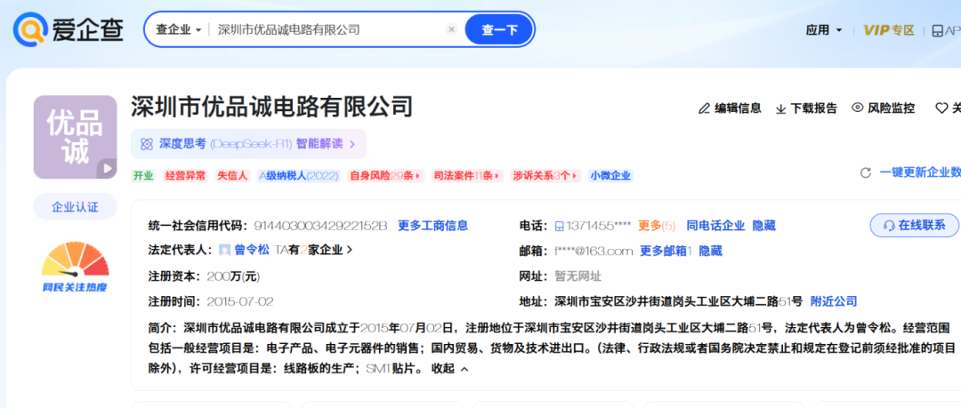The image size is (961, 408).
Task: Expand the 司法案件11条 tag
Action: point(468,176)
